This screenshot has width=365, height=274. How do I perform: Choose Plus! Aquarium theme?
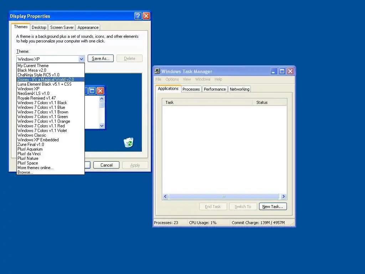(51, 149)
